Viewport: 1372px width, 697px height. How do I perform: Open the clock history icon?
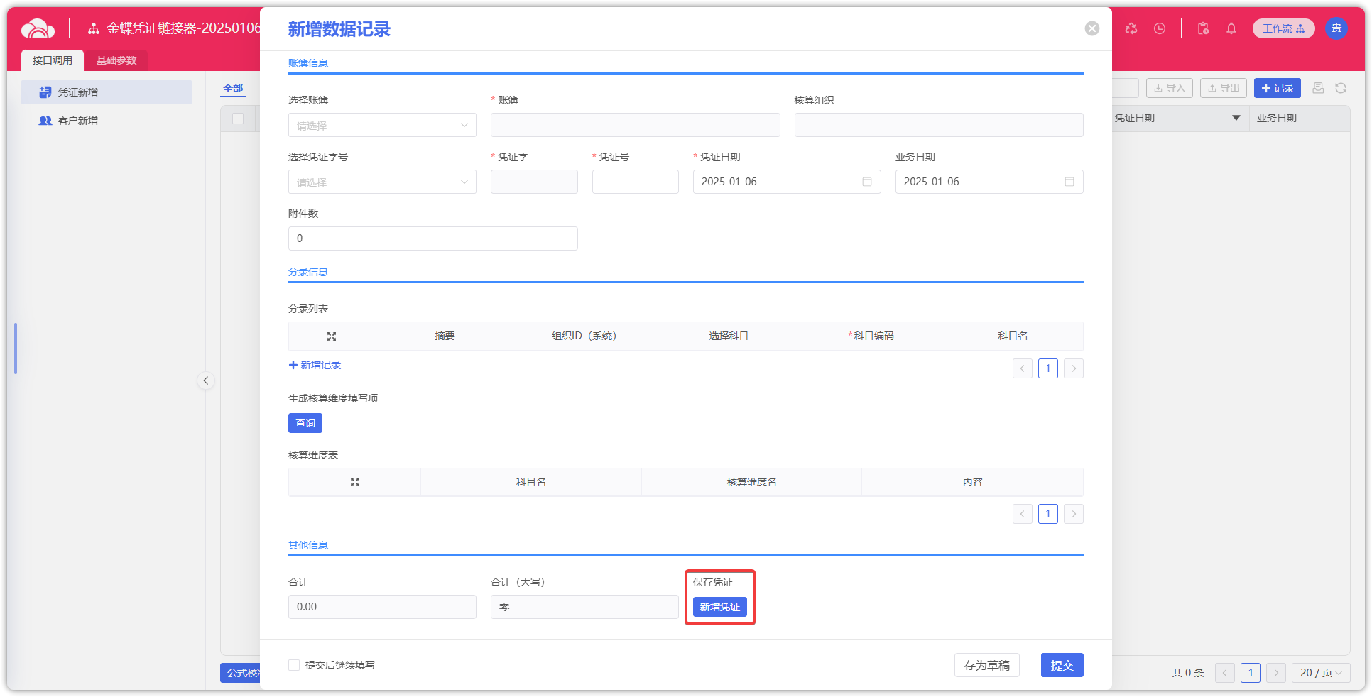tap(1160, 28)
